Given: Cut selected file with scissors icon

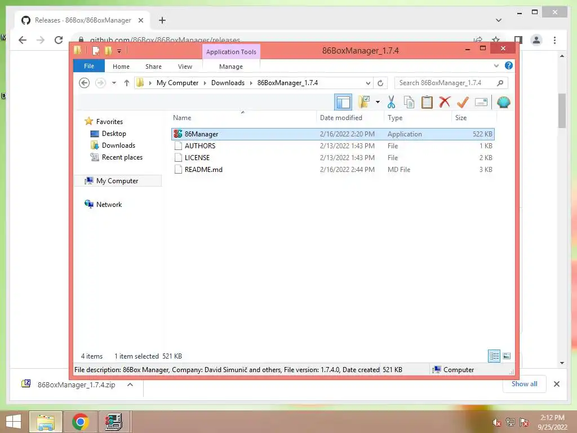Looking at the screenshot, I should (391, 102).
